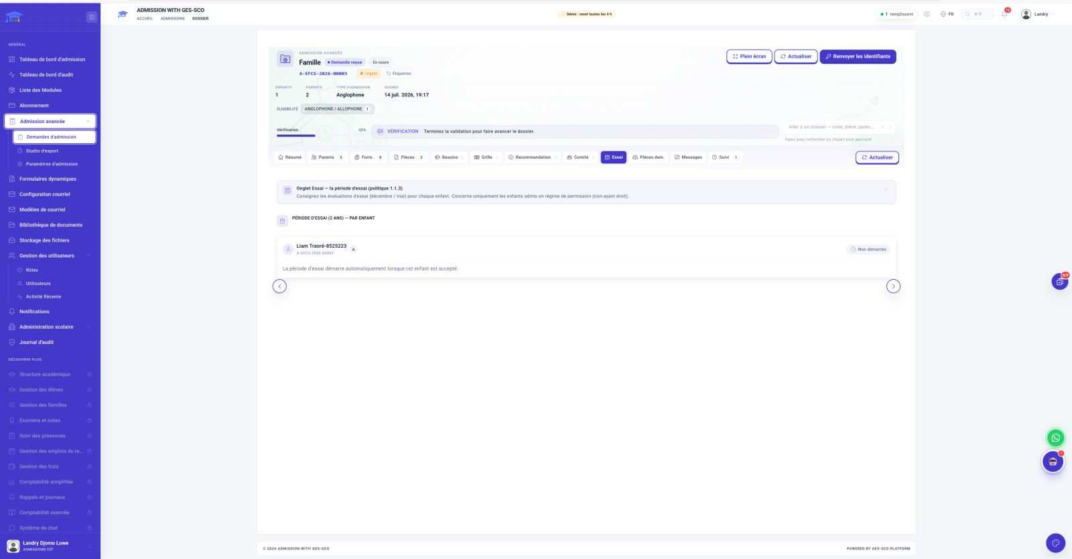Click the Plein écran button
This screenshot has width=1072, height=559.
tap(749, 56)
